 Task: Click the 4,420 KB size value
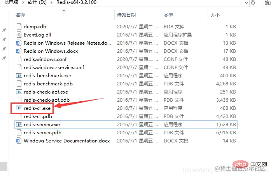pyautogui.click(x=226, y=116)
